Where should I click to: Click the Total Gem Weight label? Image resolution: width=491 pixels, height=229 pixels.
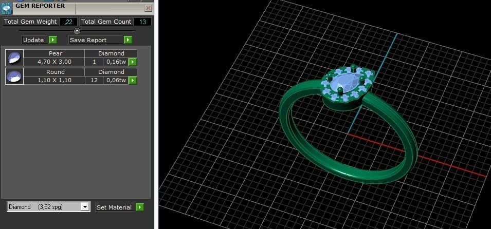(x=30, y=22)
